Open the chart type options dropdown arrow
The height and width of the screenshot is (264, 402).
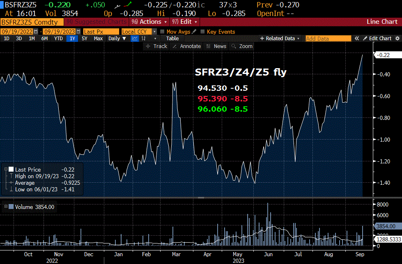click(155, 39)
